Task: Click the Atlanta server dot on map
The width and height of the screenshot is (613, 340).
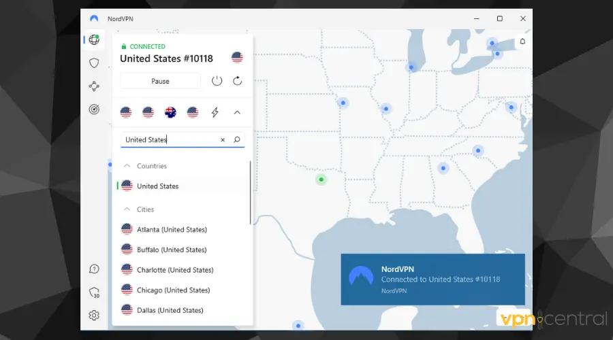Action: (x=443, y=168)
